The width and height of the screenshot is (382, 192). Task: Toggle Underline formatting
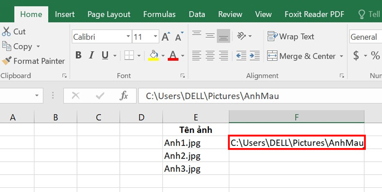click(x=105, y=55)
